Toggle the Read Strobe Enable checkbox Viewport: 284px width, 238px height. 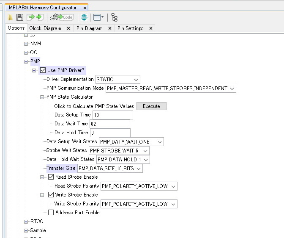(51, 177)
